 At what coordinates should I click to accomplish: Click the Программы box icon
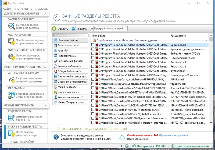(x=11, y=95)
